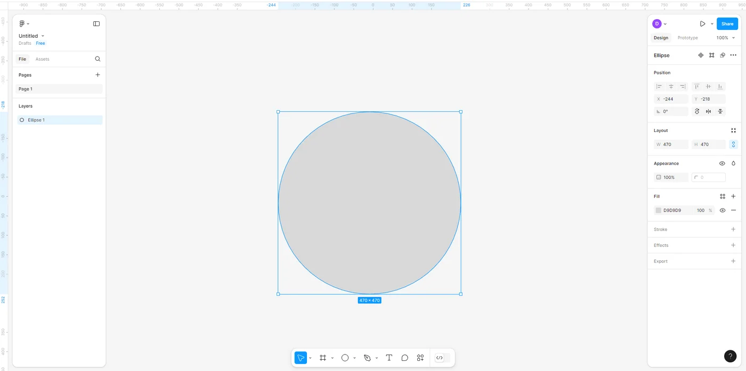This screenshot has width=746, height=371.
Task: Search layers with the magnifier icon
Action: pos(98,59)
